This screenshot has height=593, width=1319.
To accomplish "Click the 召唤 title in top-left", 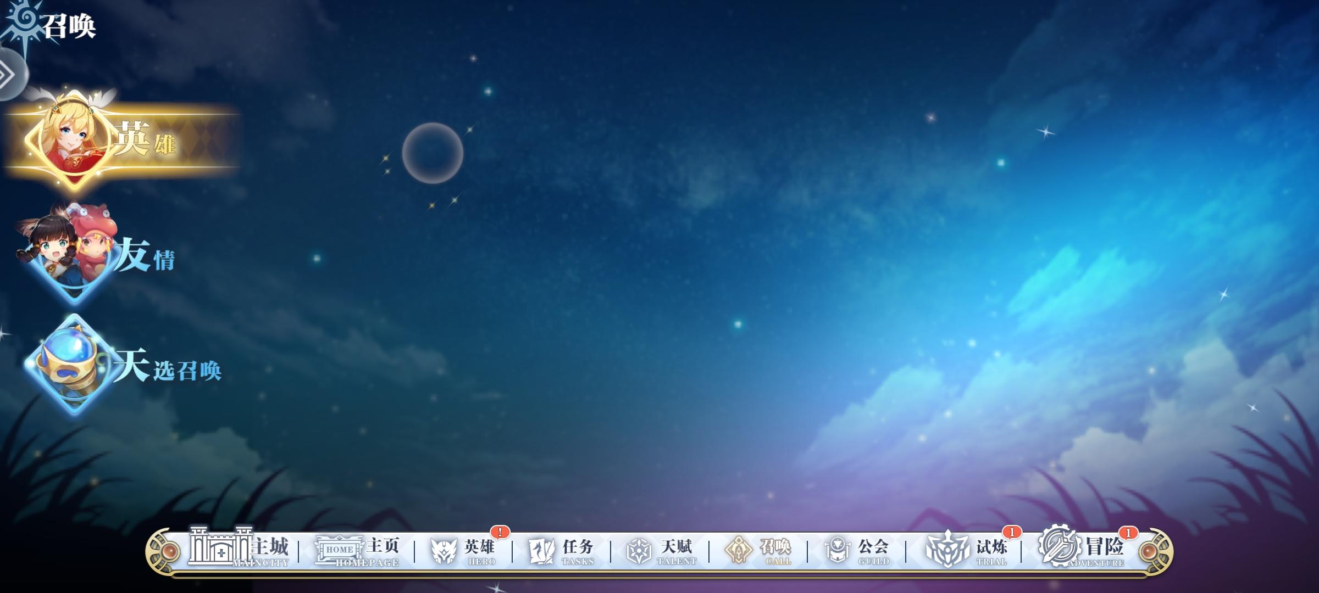I will pyautogui.click(x=69, y=26).
